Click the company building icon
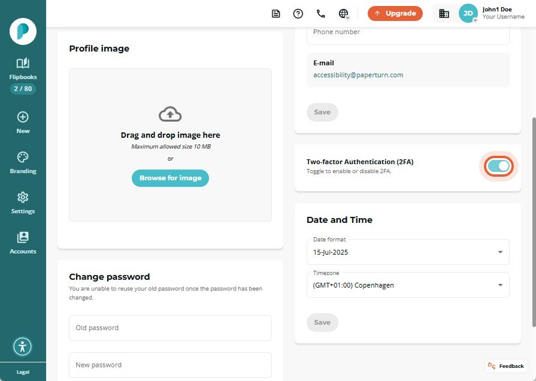This screenshot has height=381, width=536. click(444, 14)
